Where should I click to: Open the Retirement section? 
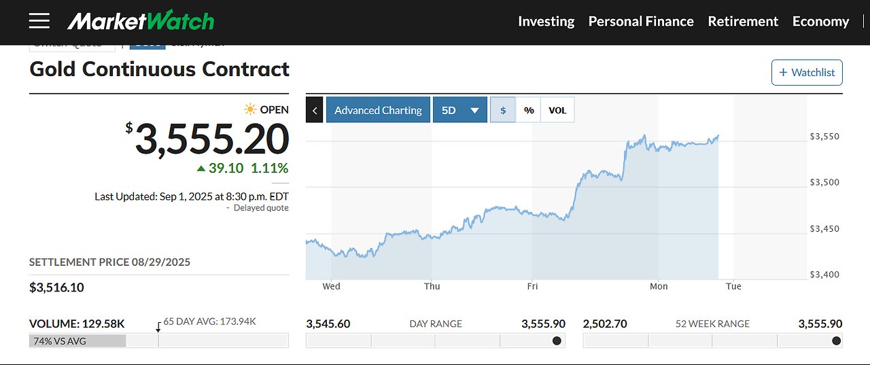[743, 21]
